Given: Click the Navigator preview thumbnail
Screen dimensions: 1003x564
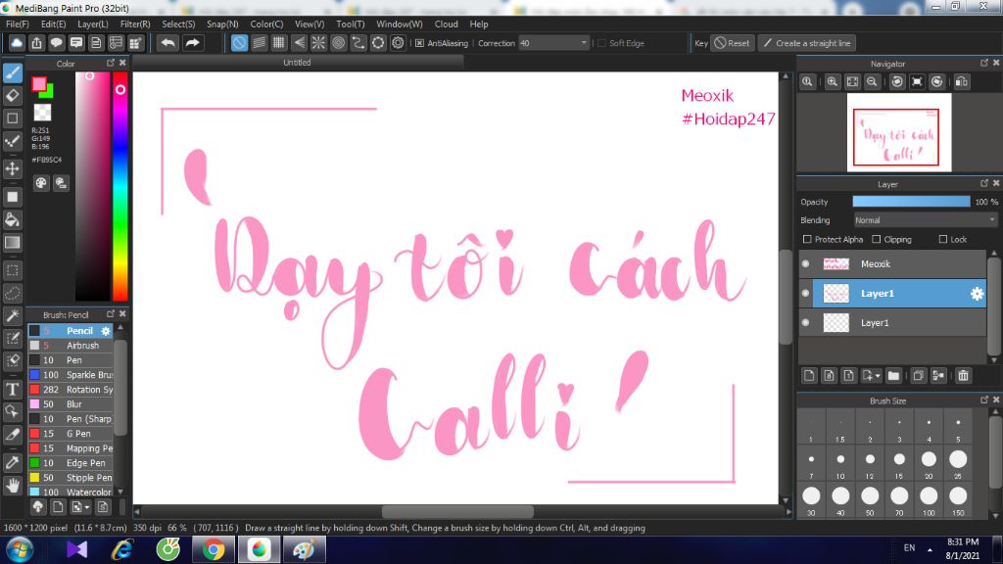Looking at the screenshot, I should [899, 132].
